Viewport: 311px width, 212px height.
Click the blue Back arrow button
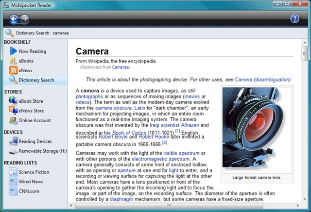pos(14,19)
